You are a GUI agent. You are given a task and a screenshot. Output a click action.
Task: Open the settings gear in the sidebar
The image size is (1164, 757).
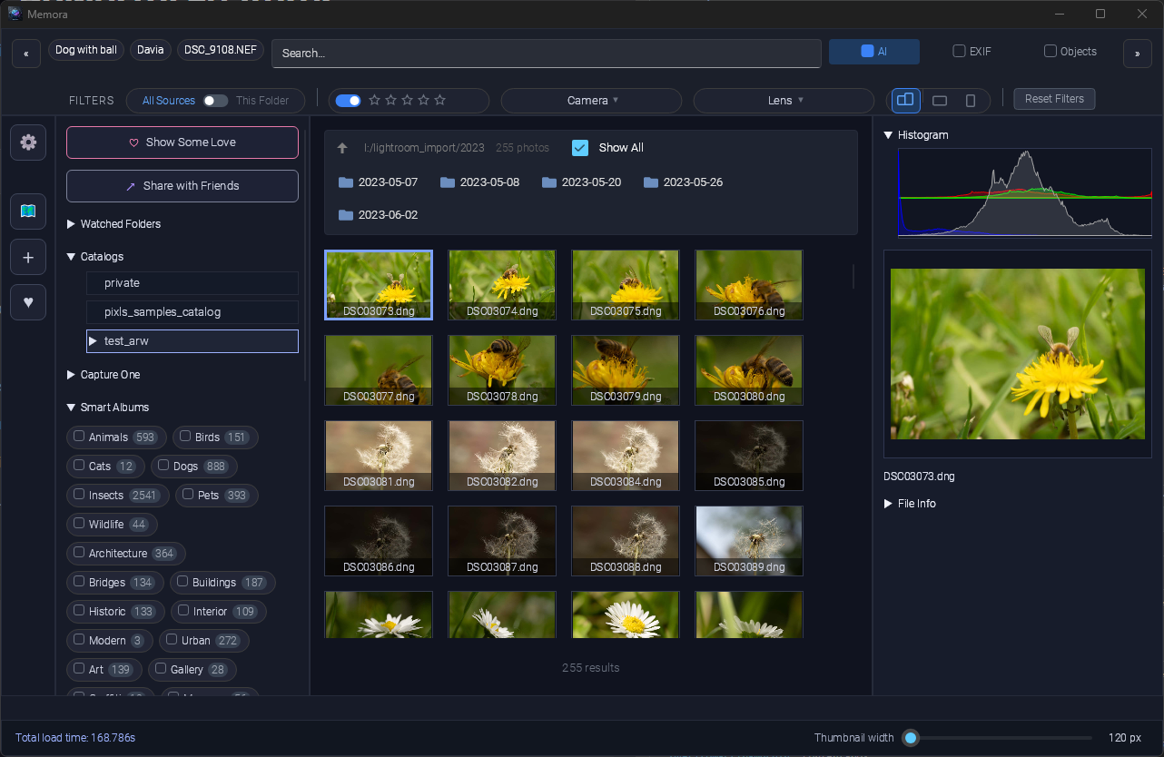[27, 142]
